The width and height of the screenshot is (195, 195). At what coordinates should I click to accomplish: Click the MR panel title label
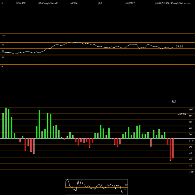tap(174, 101)
